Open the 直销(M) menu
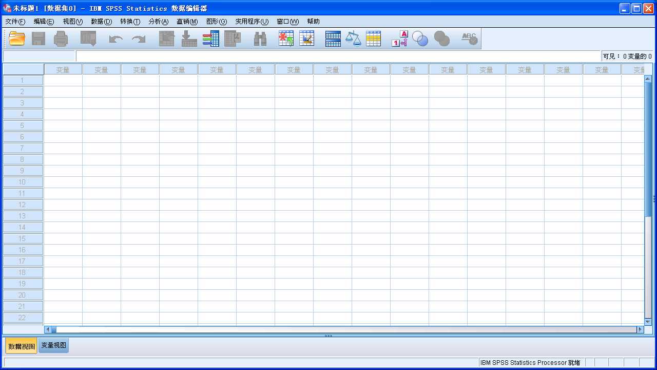 (x=187, y=22)
